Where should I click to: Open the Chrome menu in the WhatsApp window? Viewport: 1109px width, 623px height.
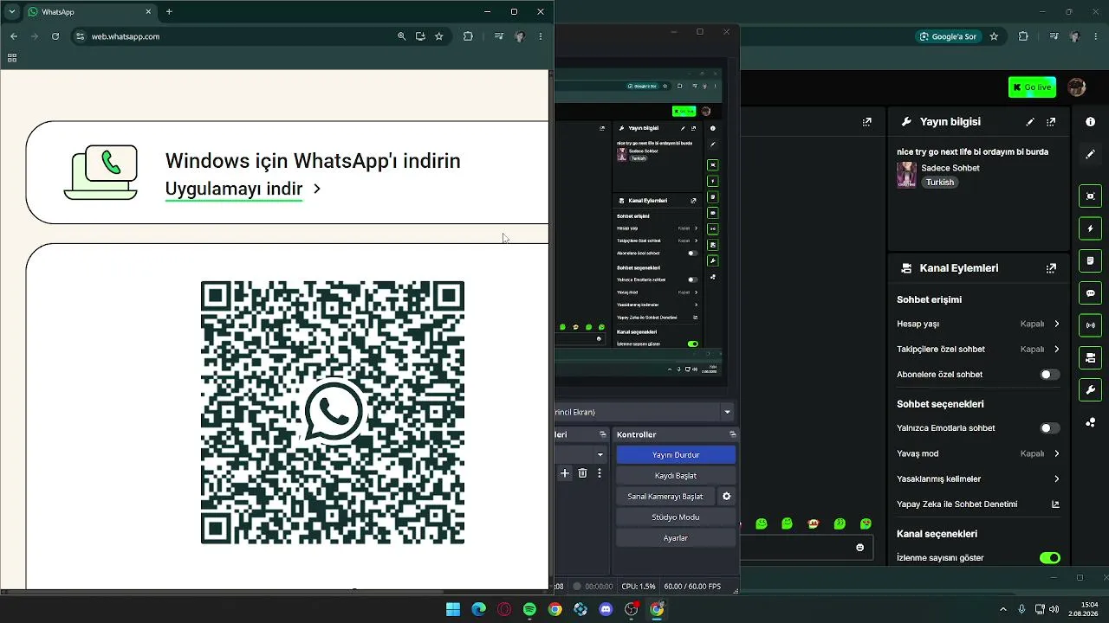[x=541, y=36]
